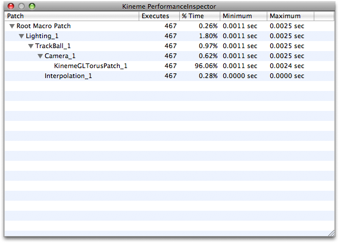This screenshot has width=339, height=243.
Task: Zoom the window with the green button
Action: click(32, 6)
